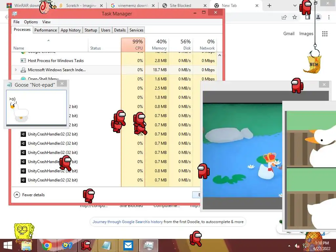The height and width of the screenshot is (252, 336).
Task: Select the last UnityCrashHandler32 row icon
Action: [x=23, y=180]
